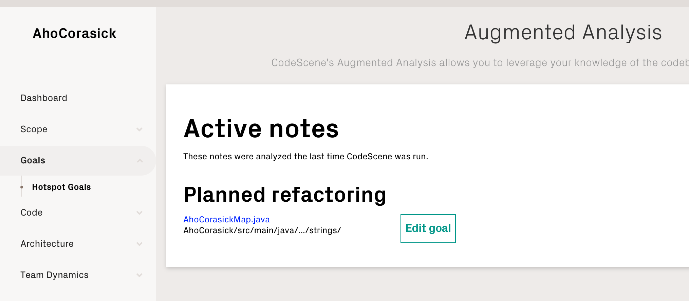Select the Active notes heading
Screen dimensions: 689x301
[261, 129]
